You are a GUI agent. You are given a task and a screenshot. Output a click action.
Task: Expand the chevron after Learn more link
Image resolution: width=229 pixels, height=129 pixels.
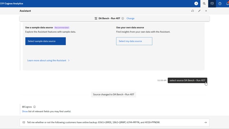point(69,61)
